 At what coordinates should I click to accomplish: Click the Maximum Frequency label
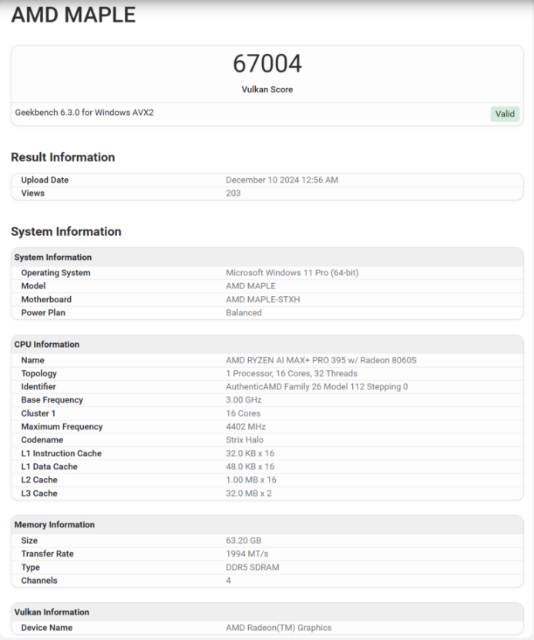62,426
